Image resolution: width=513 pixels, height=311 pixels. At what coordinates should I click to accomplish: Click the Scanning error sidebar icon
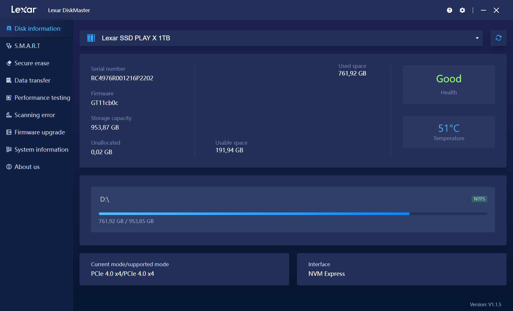coord(9,115)
